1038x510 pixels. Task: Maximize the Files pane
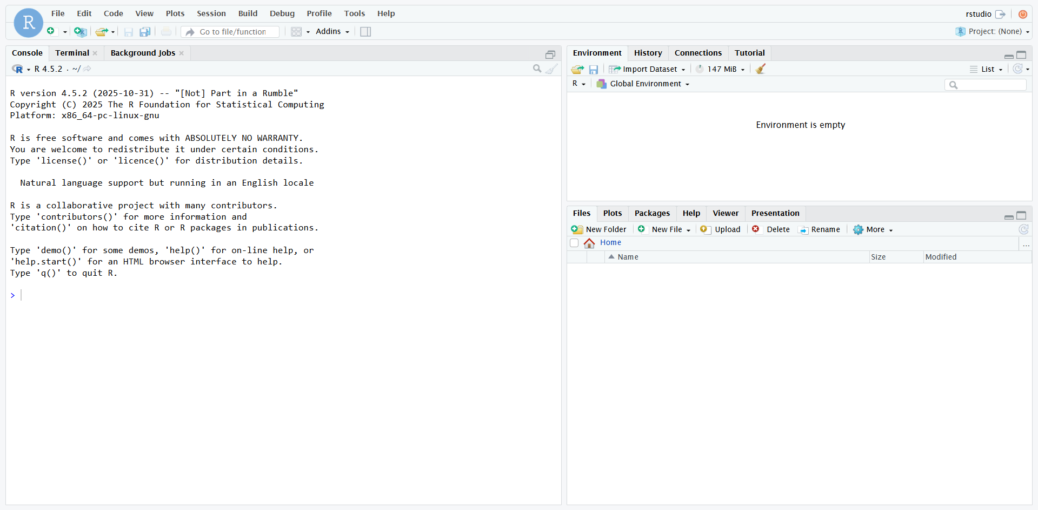1021,215
